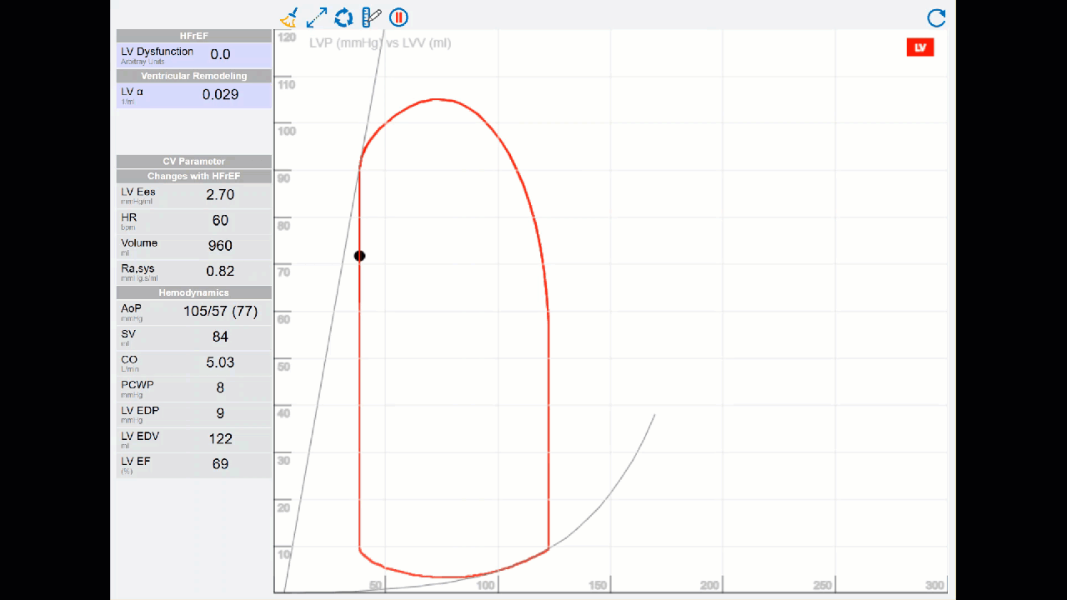Click the reload icon at top right
The width and height of the screenshot is (1067, 600).
coord(936,18)
